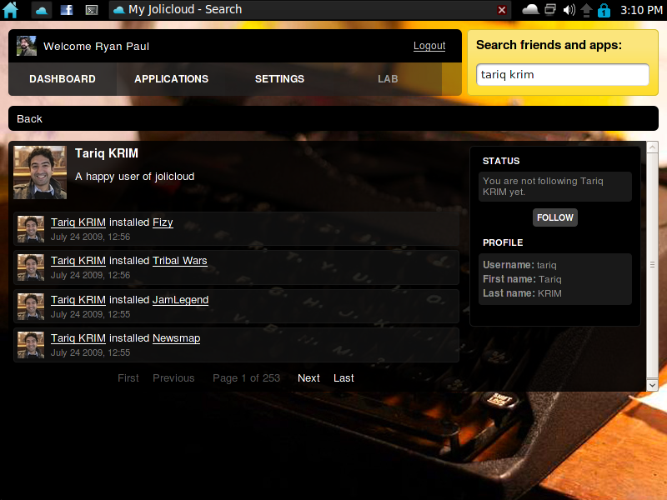
Task: Select the My Jolicloud - Search taskbar title
Action: 185,9
